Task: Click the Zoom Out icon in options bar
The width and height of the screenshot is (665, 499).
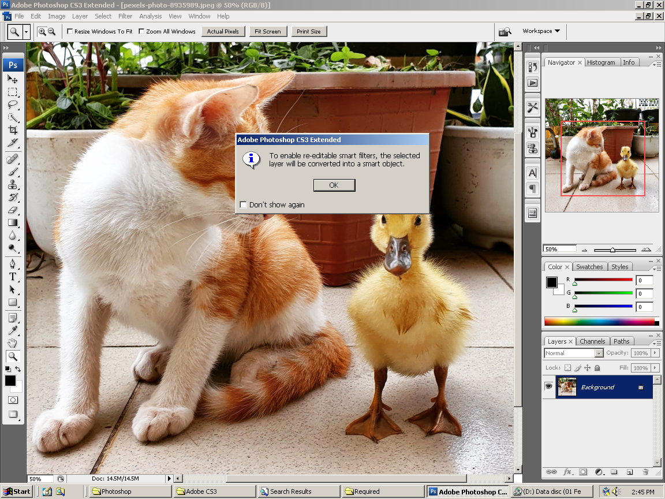Action: tap(52, 31)
